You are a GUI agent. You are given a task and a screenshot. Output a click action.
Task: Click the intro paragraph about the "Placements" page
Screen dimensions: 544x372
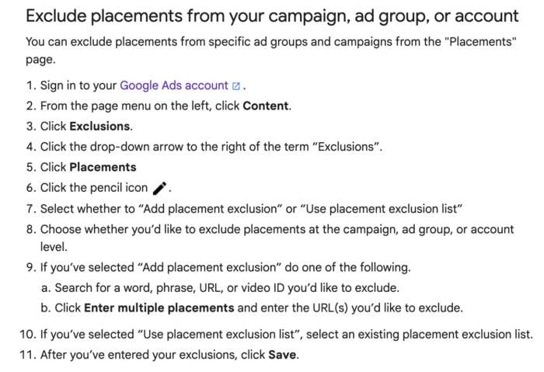[271, 50]
